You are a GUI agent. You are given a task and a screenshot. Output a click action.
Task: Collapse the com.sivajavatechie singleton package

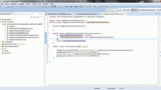click(3, 24)
